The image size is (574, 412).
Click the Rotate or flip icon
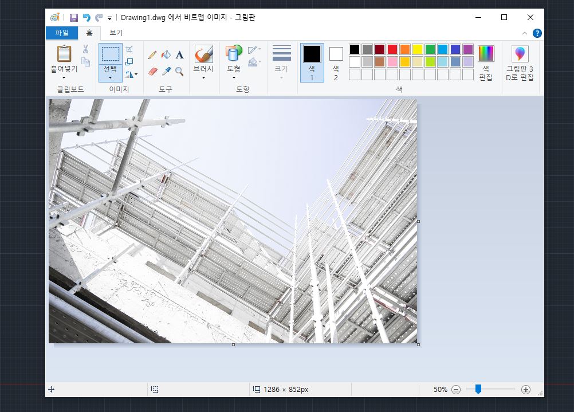coord(129,74)
